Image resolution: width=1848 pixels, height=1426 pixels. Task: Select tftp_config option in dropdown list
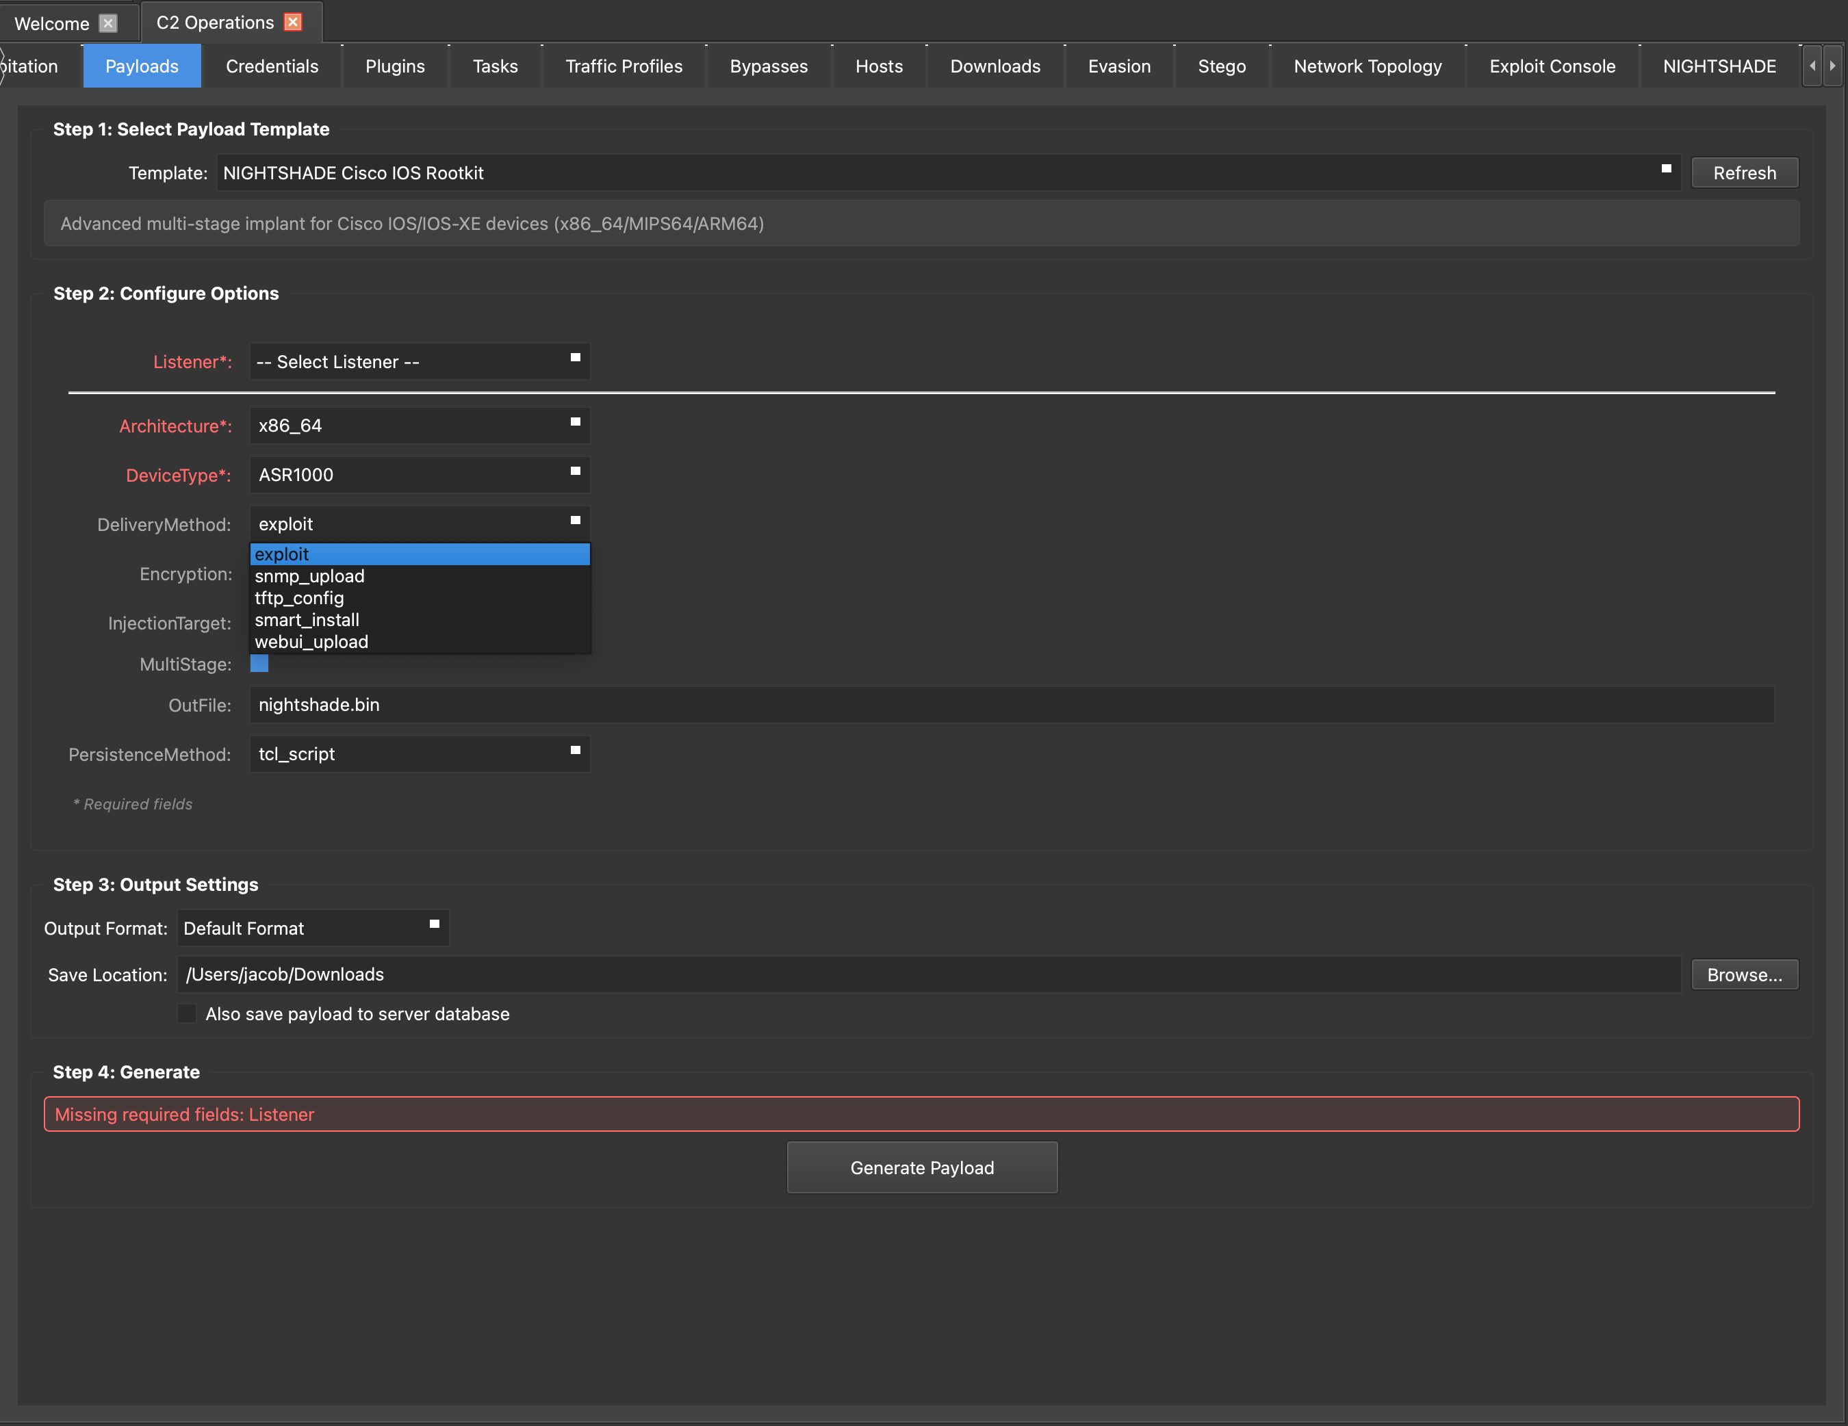point(300,598)
